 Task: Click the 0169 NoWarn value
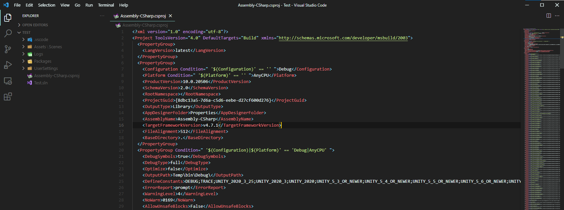click(168, 200)
